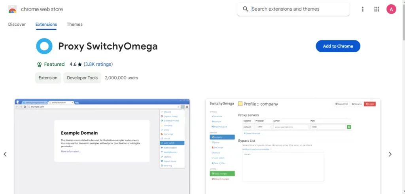Image resolution: width=405 pixels, height=194 pixels.
Task: Click the search magnifier icon
Action: point(246,9)
